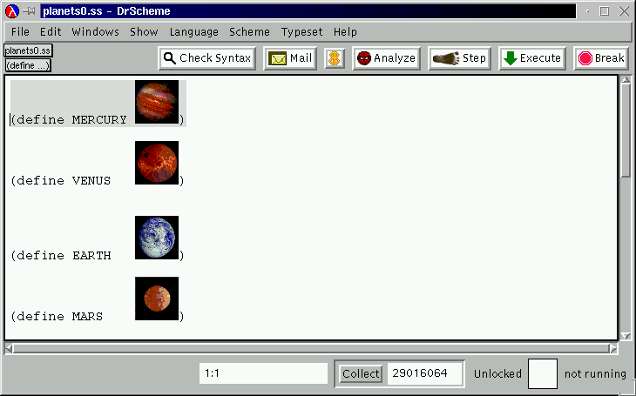This screenshot has width=636, height=396.
Task: Open the File menu
Action: (x=20, y=31)
